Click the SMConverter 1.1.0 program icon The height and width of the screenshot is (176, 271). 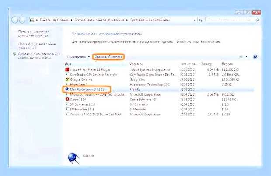pyautogui.click(x=67, y=104)
